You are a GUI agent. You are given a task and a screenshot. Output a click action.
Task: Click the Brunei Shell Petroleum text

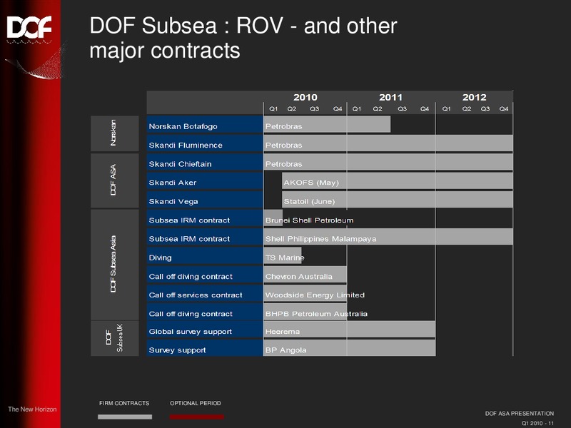click(309, 220)
